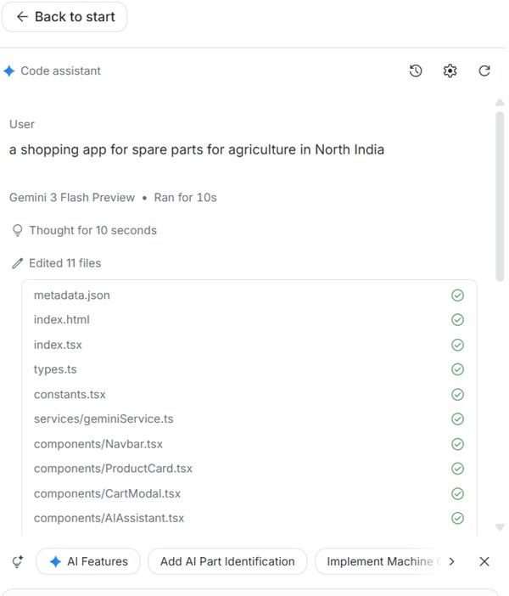The image size is (509, 596).
Task: Click green checkmark next to metadata.json
Action: tap(458, 295)
